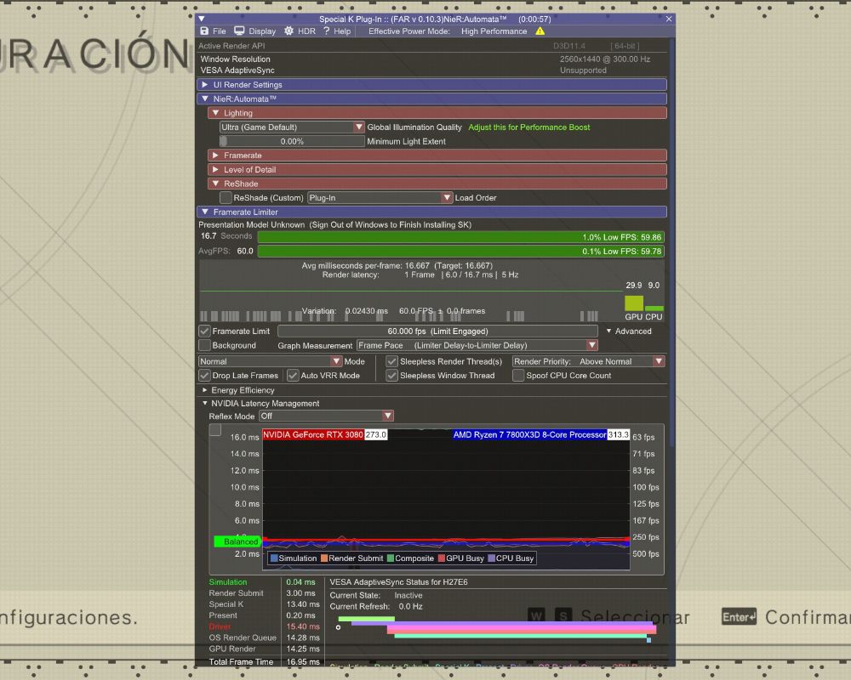851x680 pixels.
Task: Click the GPU load bar
Action: [634, 303]
